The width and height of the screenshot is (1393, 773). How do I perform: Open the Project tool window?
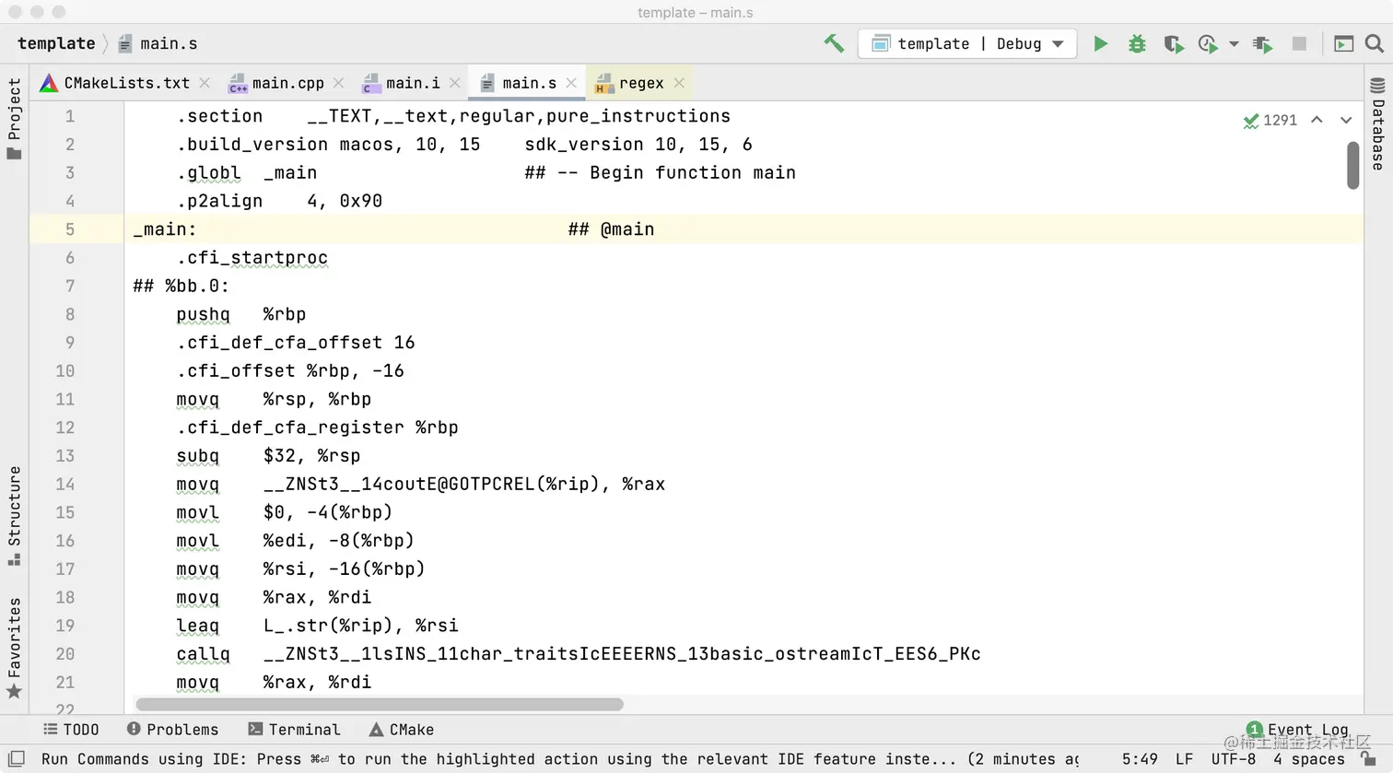(14, 118)
